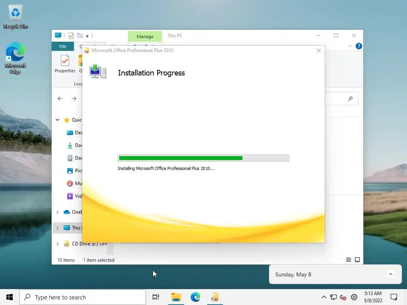The width and height of the screenshot is (407, 305).
Task: Expand the CD Drive (E:) tree node
Action: tap(57, 244)
